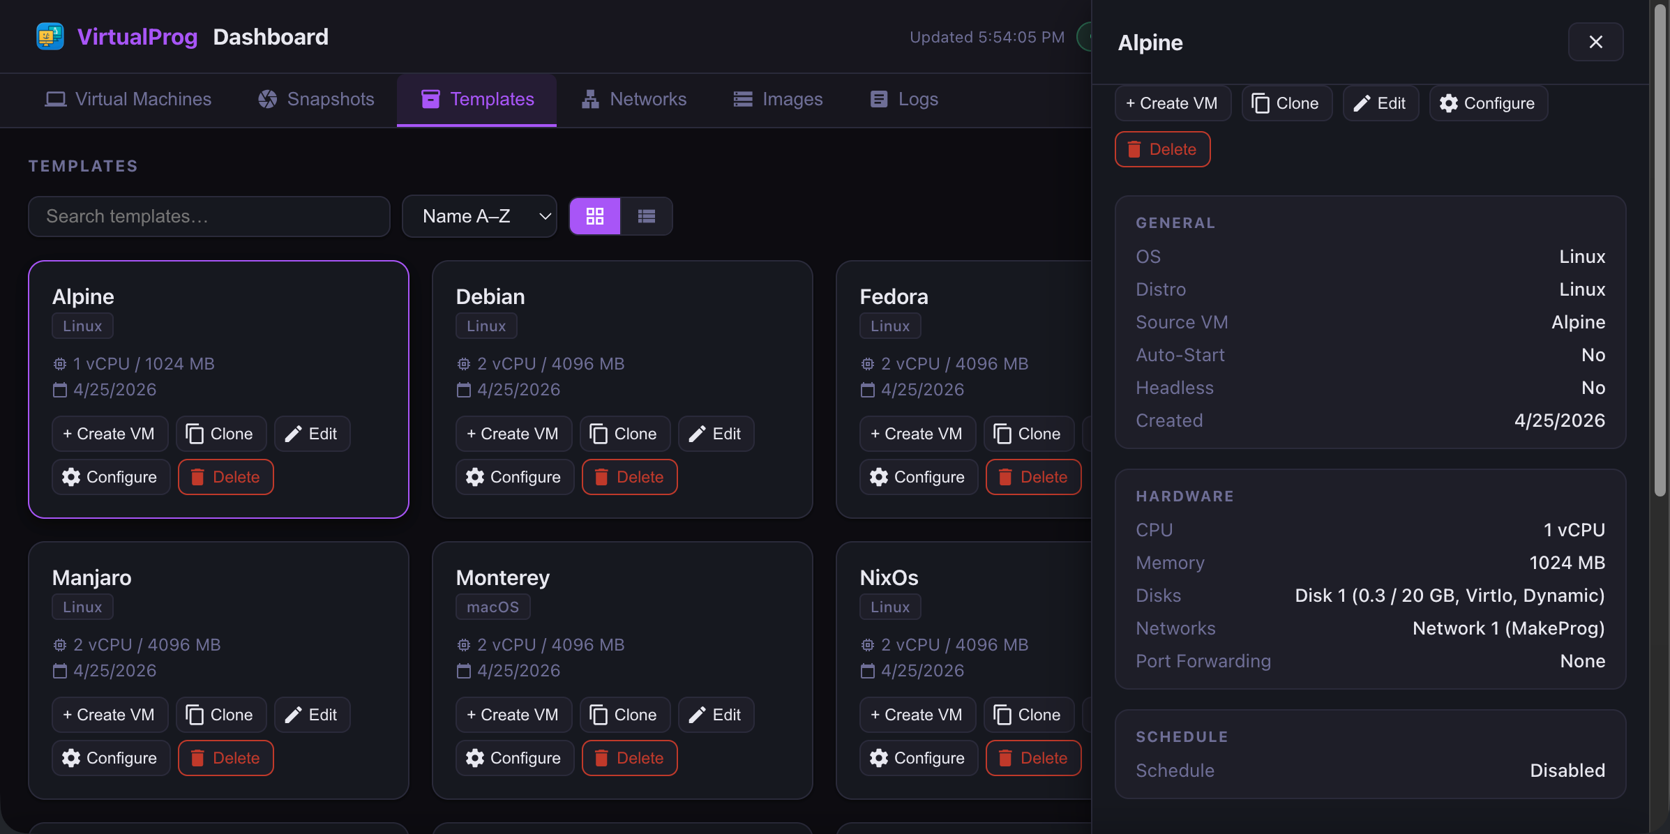This screenshot has width=1670, height=834.
Task: Click the Network 1 (MakeProg) value
Action: click(1509, 628)
